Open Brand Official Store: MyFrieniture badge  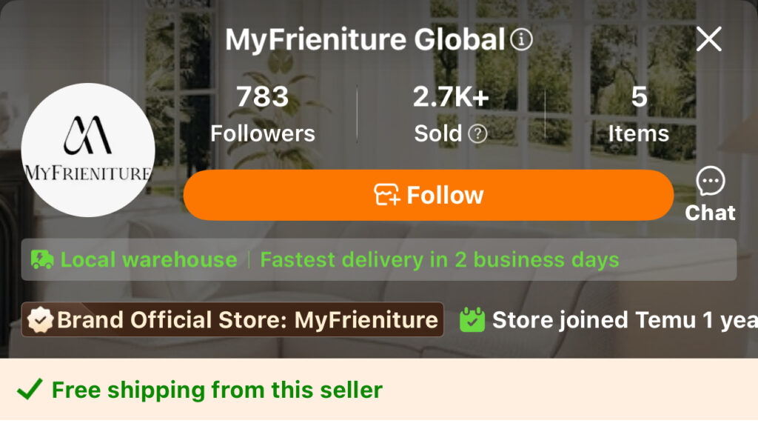click(247, 320)
